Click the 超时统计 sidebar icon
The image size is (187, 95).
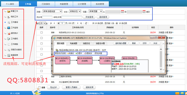pos(9,33)
